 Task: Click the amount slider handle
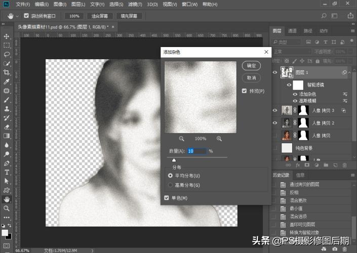(174, 160)
